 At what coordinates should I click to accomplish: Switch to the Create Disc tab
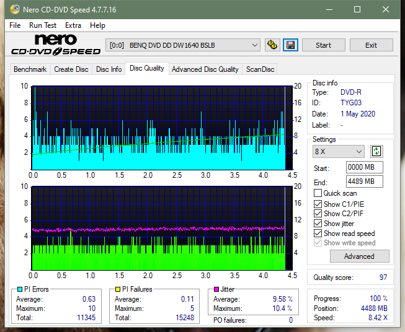coord(71,69)
